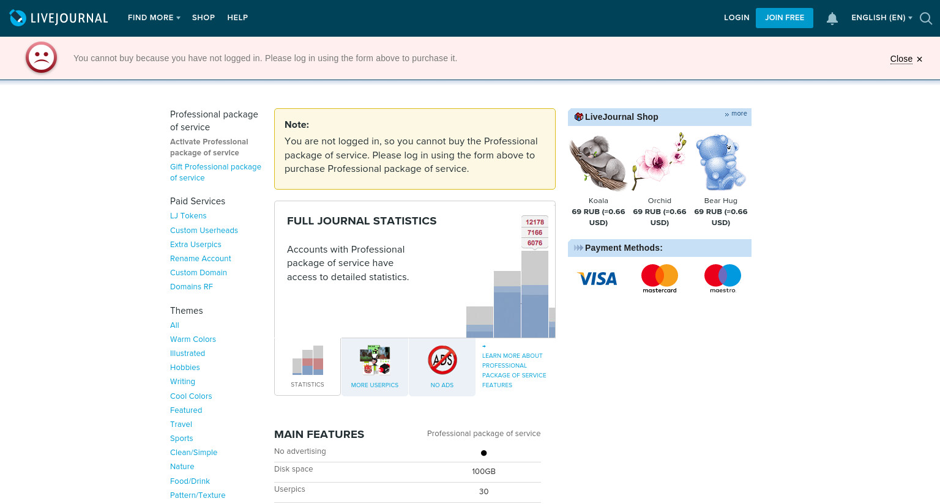Click the LiveJournal Shop gift icon
This screenshot has width=940, height=504.
click(578, 117)
